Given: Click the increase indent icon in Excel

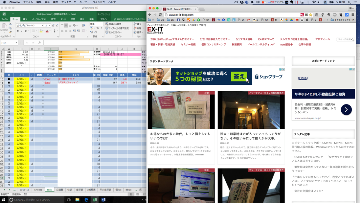Looking at the screenshot, I should click(78, 31).
